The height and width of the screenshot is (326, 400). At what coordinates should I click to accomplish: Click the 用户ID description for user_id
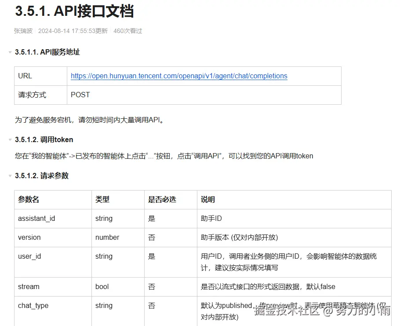pyautogui.click(x=294, y=262)
